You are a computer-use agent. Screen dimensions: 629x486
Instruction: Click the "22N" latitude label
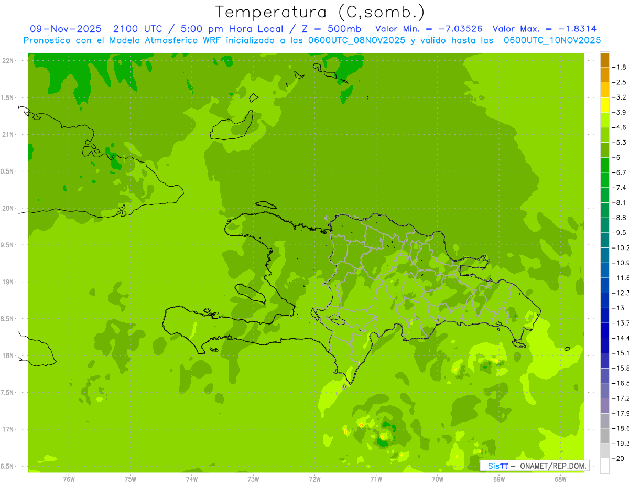click(x=8, y=61)
